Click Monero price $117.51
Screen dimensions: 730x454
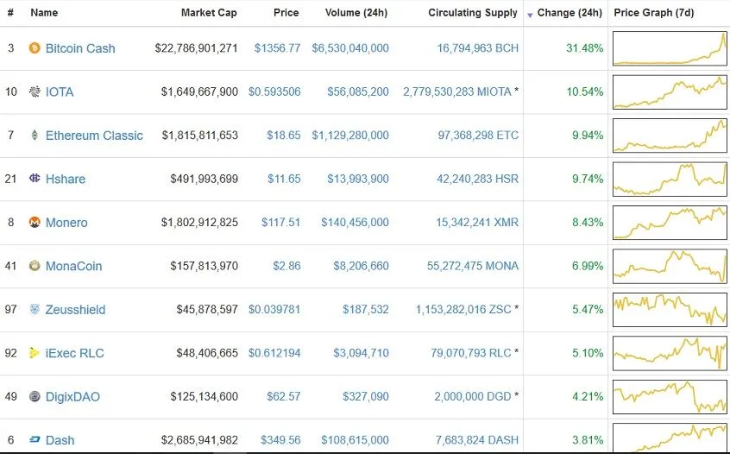[x=280, y=222]
